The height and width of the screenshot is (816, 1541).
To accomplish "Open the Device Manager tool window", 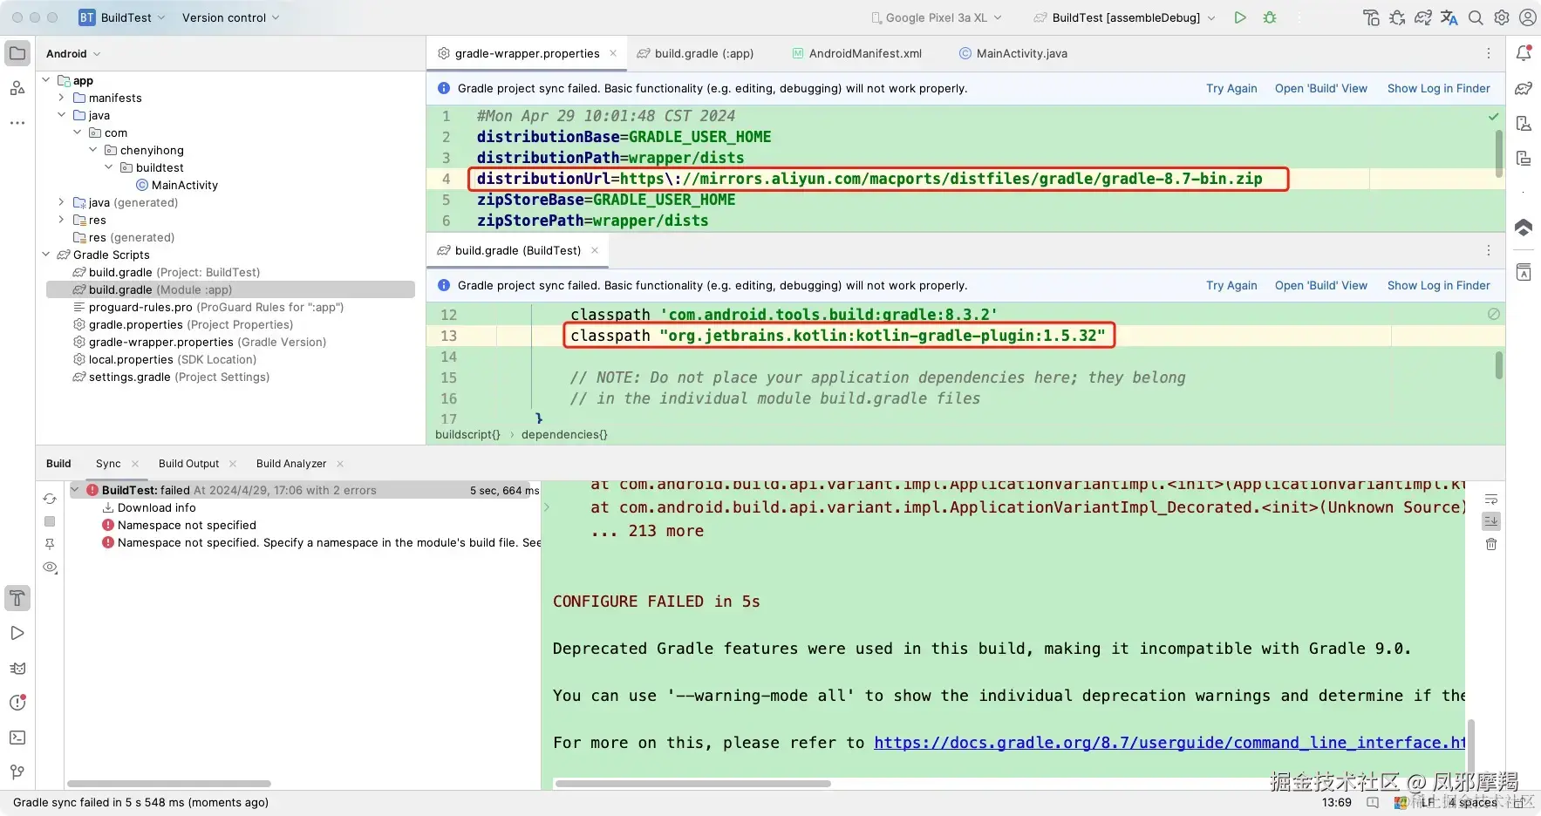I will [1524, 123].
